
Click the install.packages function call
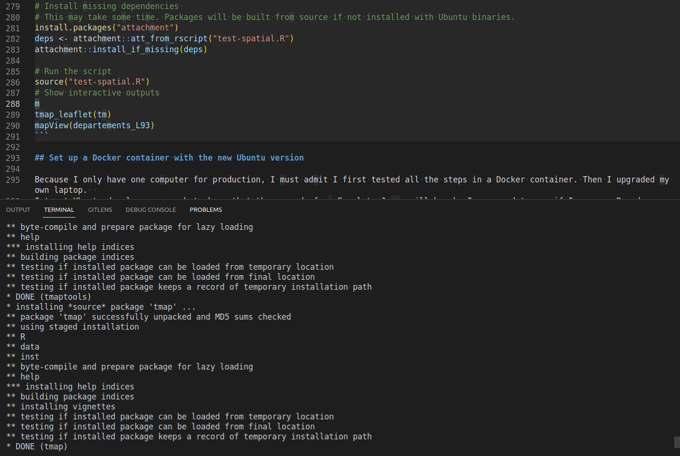[x=71, y=27]
